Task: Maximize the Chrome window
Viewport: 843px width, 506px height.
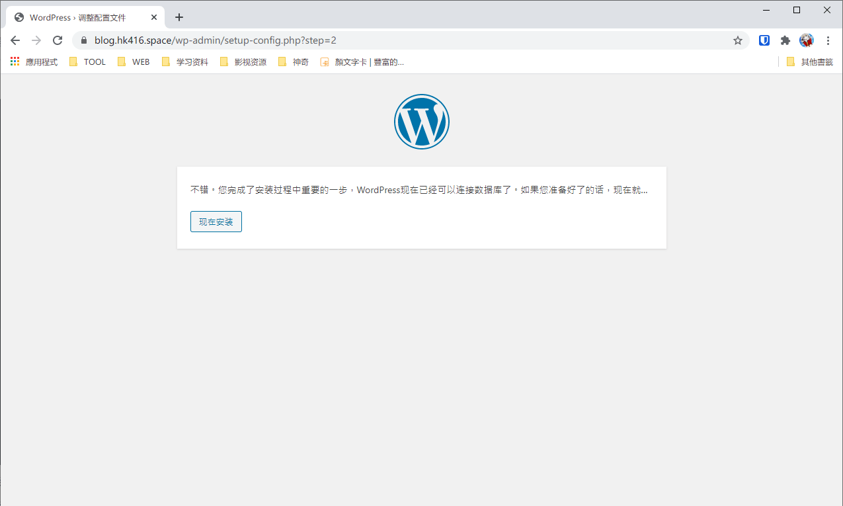Action: (797, 10)
